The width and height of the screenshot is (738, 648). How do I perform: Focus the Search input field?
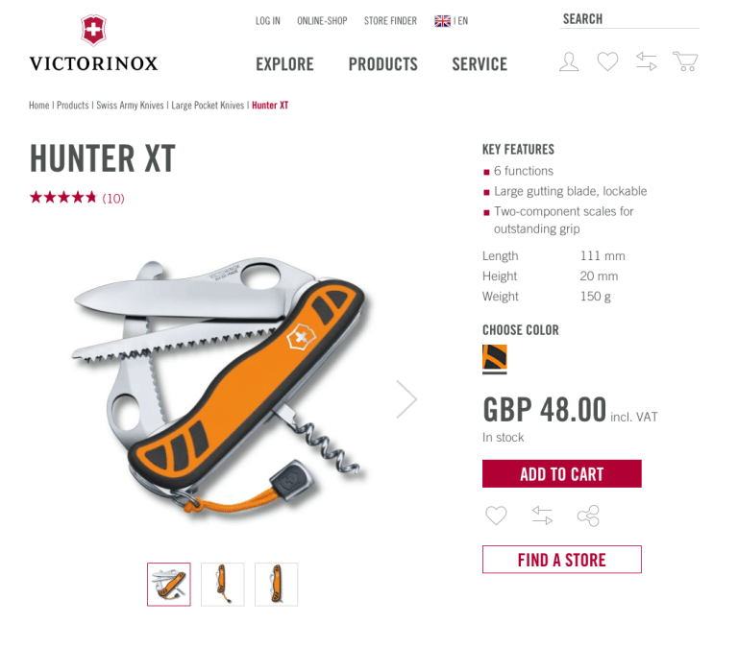pyautogui.click(x=629, y=19)
